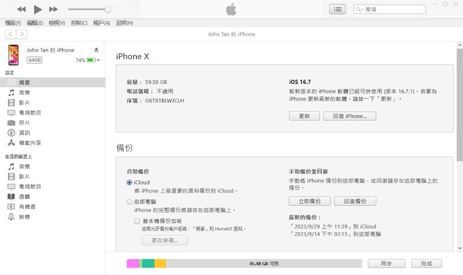The image size is (463, 275).
Task: Click the serial number G6TX1BLWJCLH
Action: coord(164,101)
